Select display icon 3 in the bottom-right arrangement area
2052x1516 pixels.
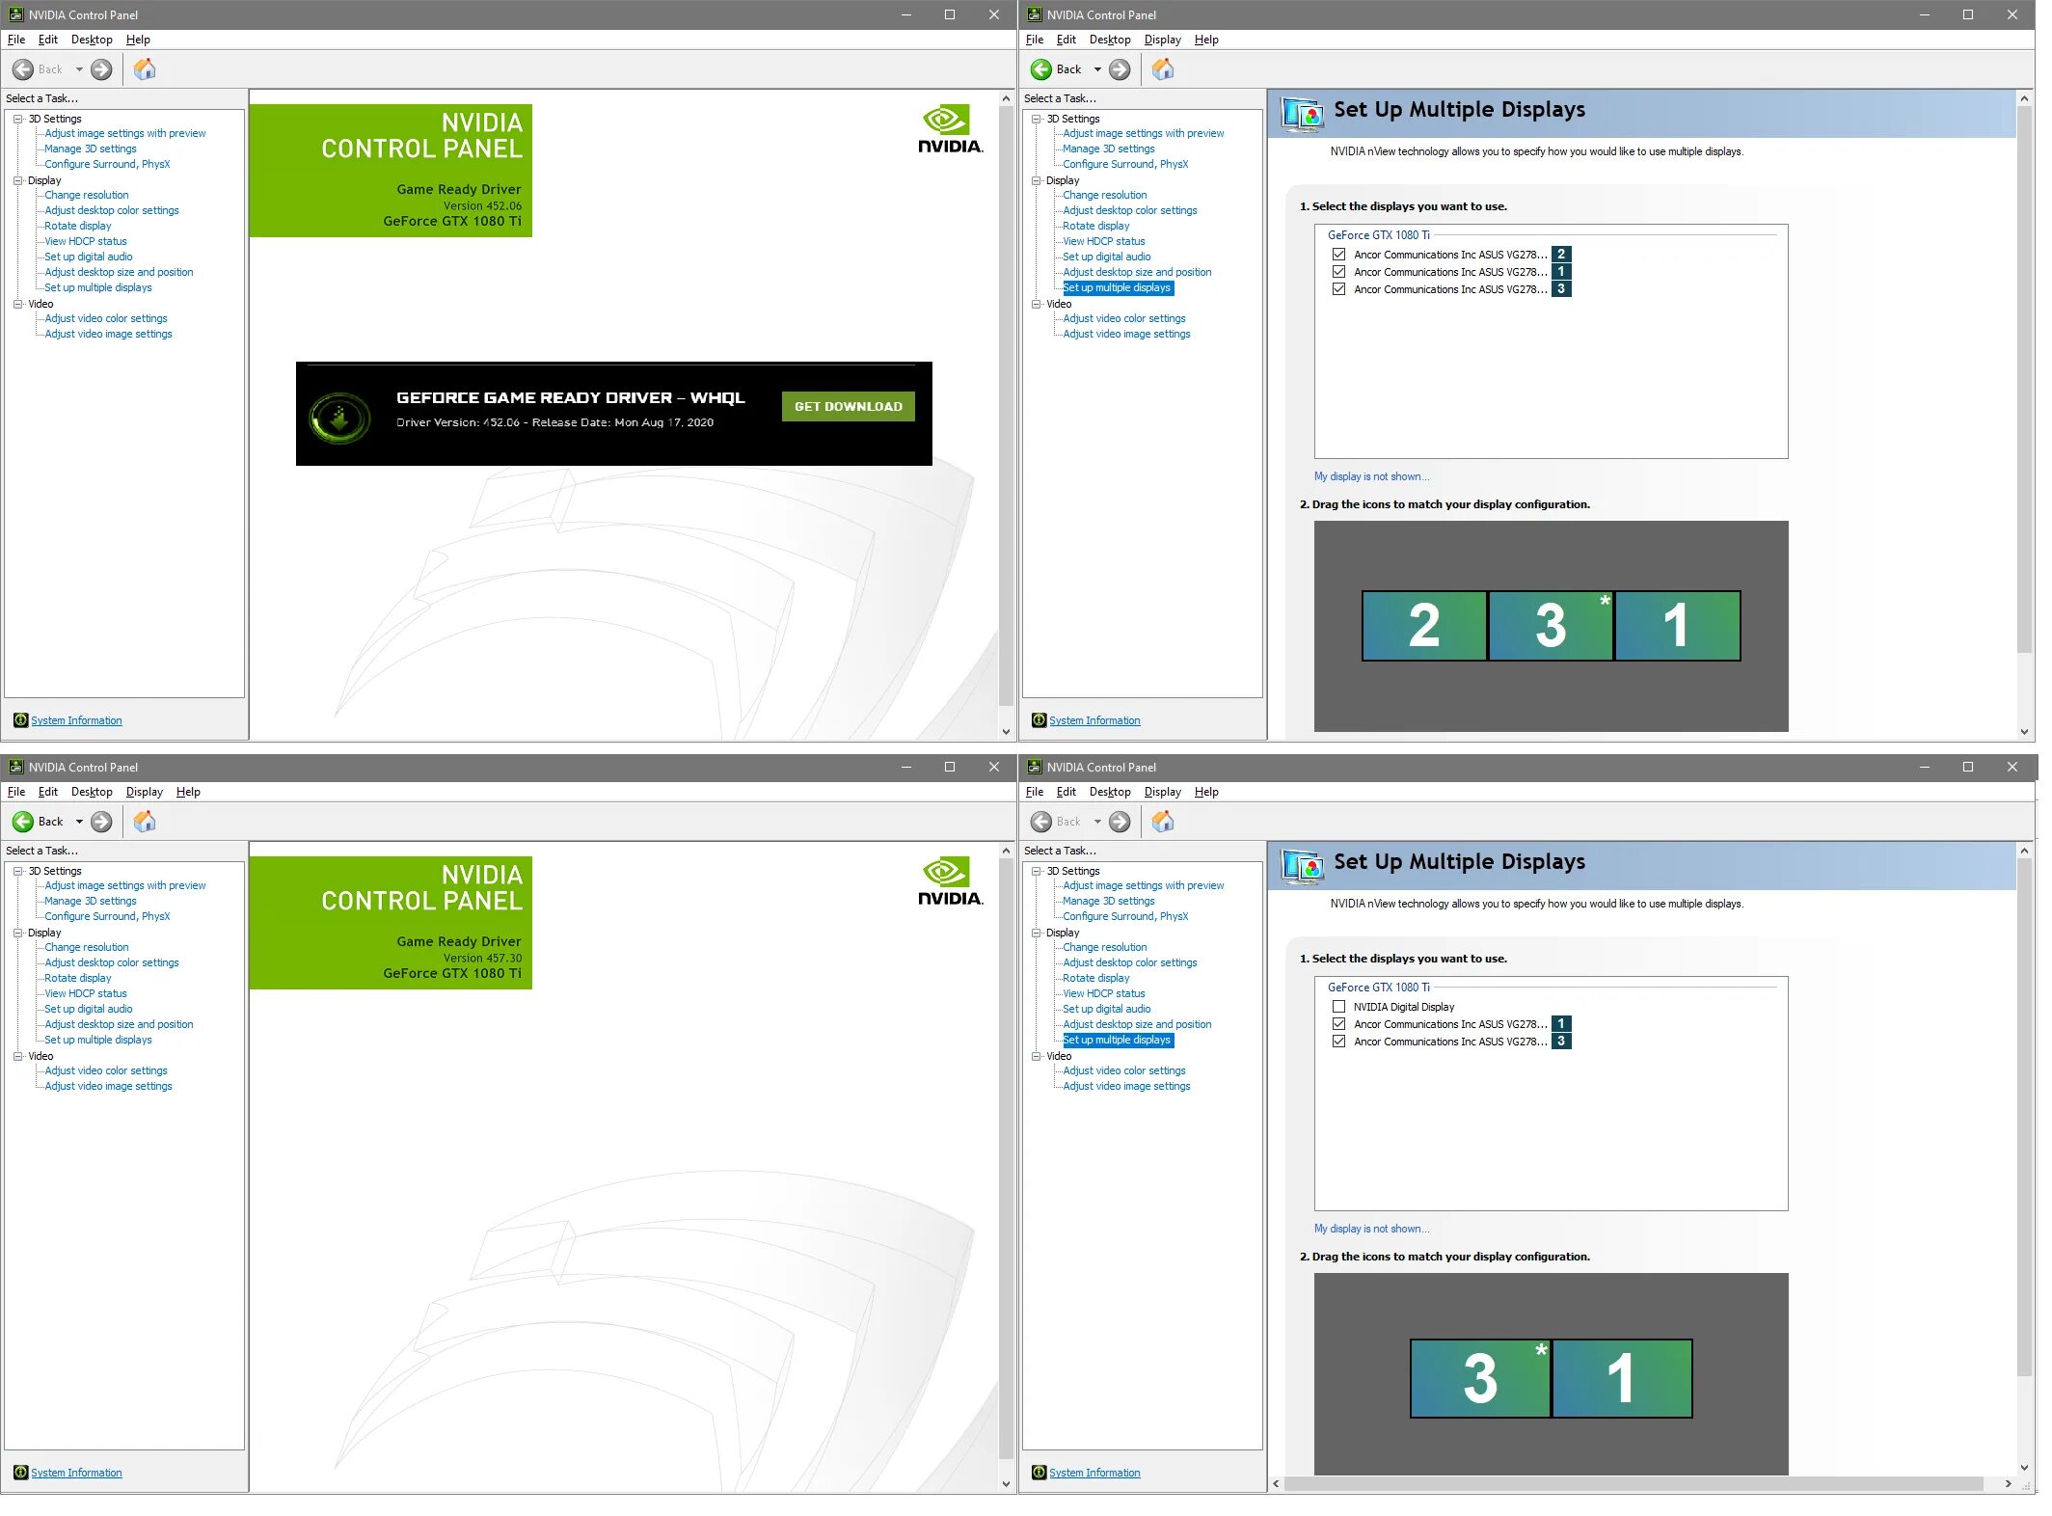pos(1480,1378)
